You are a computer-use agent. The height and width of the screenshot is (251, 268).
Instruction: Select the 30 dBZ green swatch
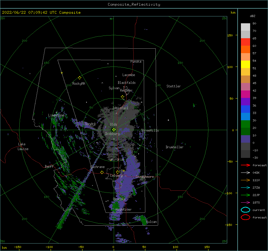click(x=245, y=124)
